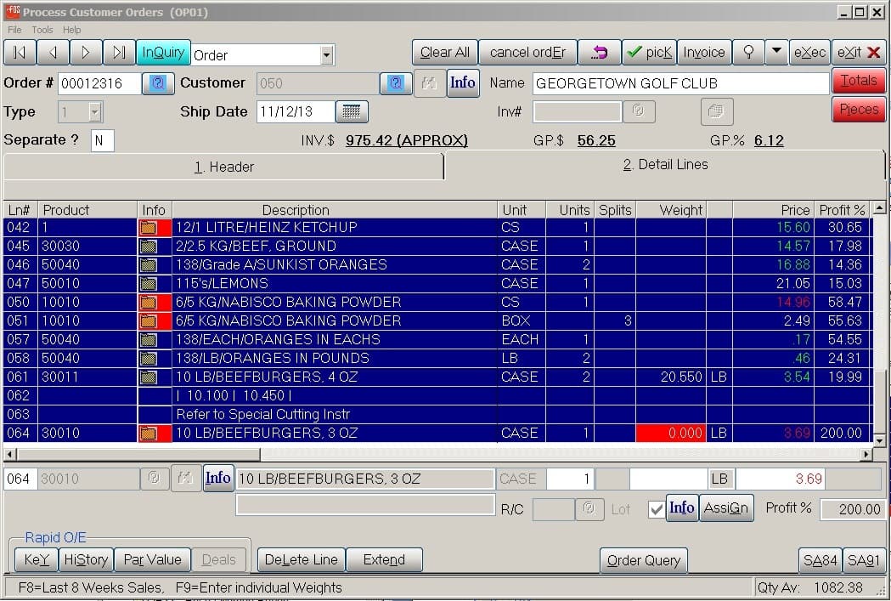This screenshot has width=891, height=601.
Task: Open info folder for line 057 oranges in eachs
Action: (149, 340)
